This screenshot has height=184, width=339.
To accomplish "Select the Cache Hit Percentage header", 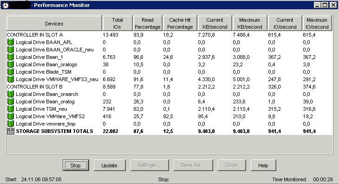I will 180,23.
